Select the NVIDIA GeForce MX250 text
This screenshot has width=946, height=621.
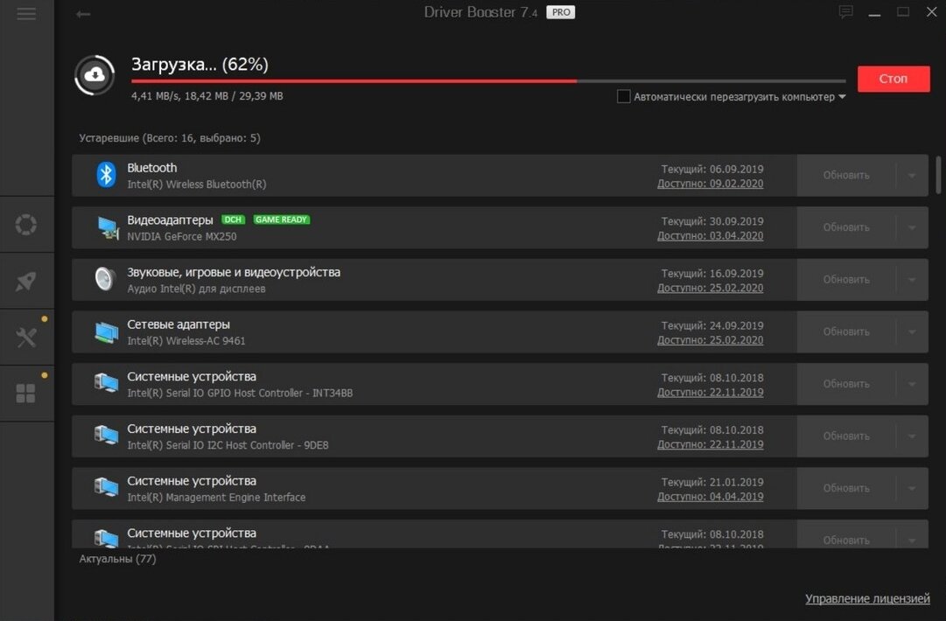[x=182, y=236]
